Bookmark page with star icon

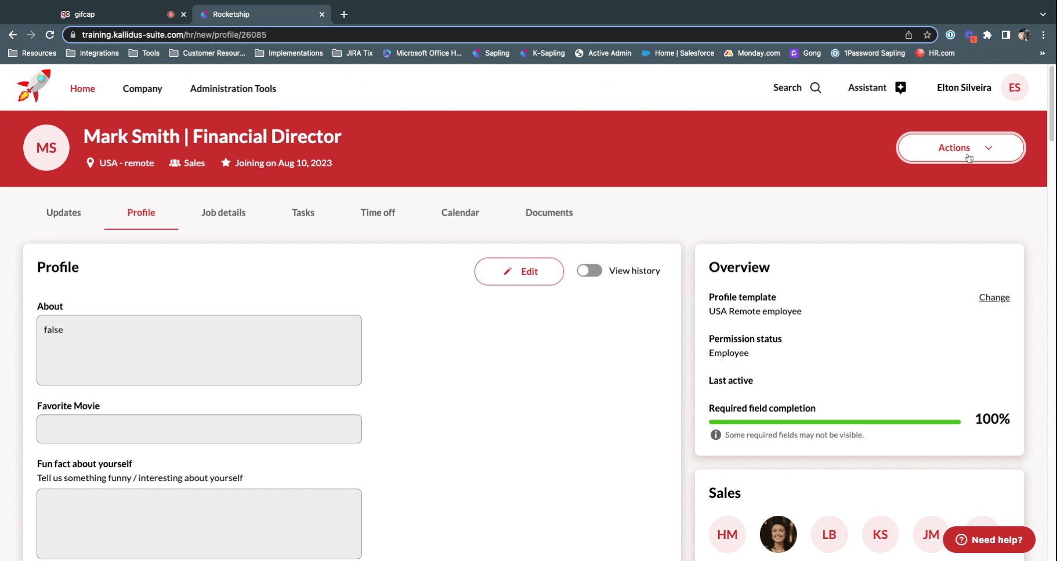pos(927,35)
